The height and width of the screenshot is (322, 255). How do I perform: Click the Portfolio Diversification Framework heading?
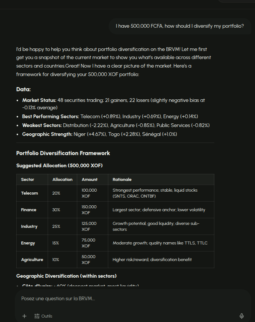pyautogui.click(x=63, y=153)
